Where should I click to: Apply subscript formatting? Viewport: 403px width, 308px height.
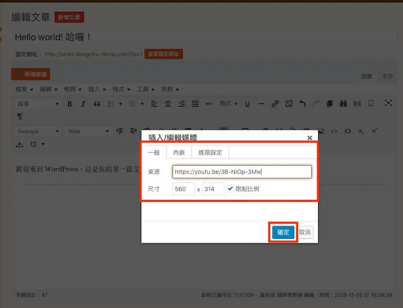(361, 131)
